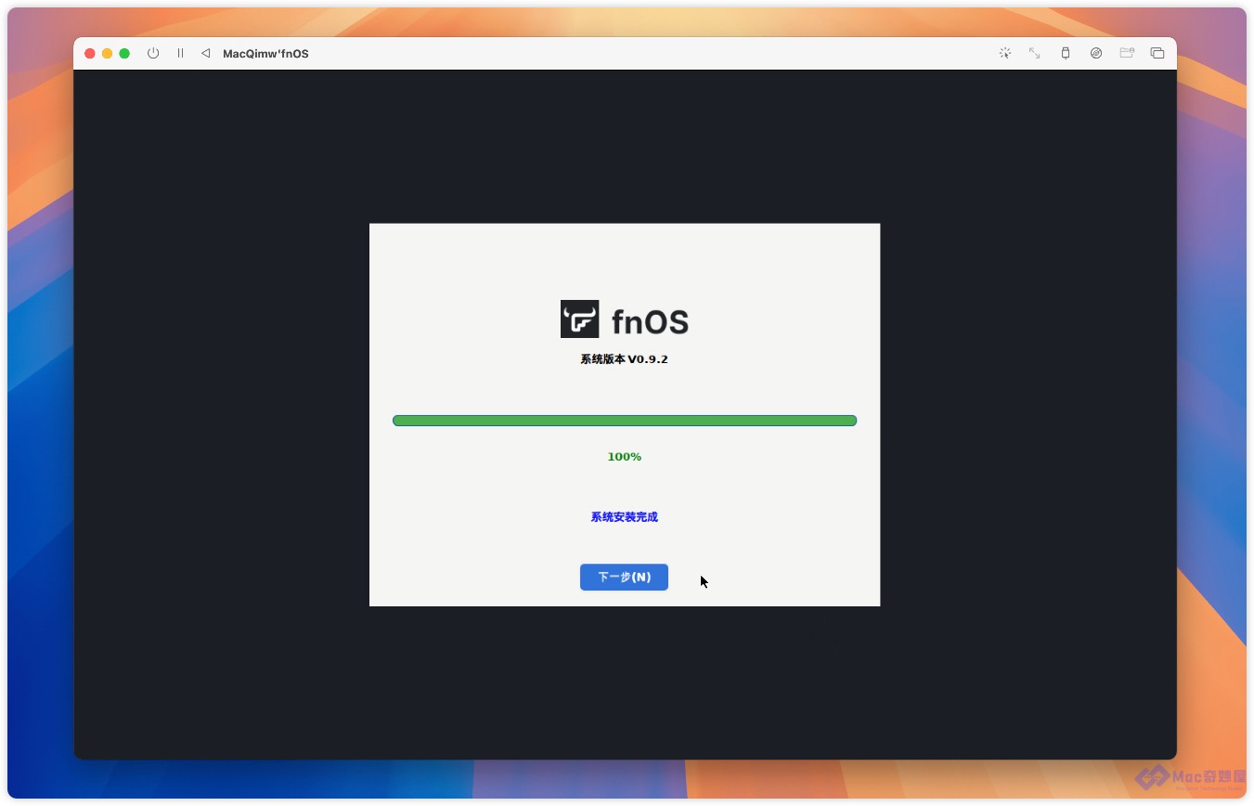Click the 100% progress label
The height and width of the screenshot is (806, 1254).
click(625, 457)
